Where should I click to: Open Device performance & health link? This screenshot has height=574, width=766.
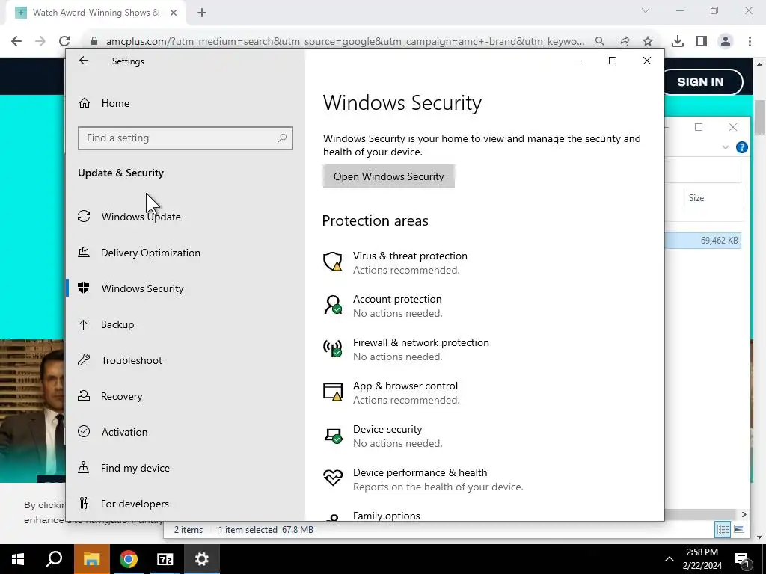(420, 472)
